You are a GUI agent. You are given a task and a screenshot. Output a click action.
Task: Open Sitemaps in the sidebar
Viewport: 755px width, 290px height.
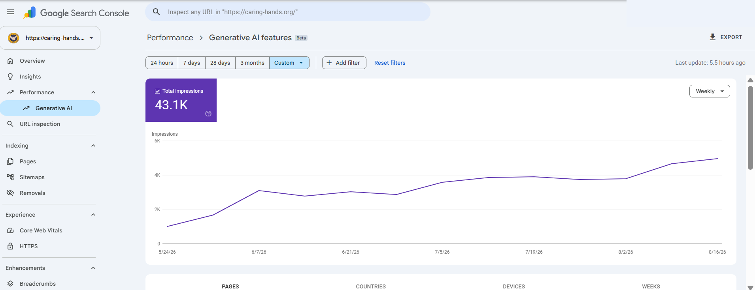(50, 177)
